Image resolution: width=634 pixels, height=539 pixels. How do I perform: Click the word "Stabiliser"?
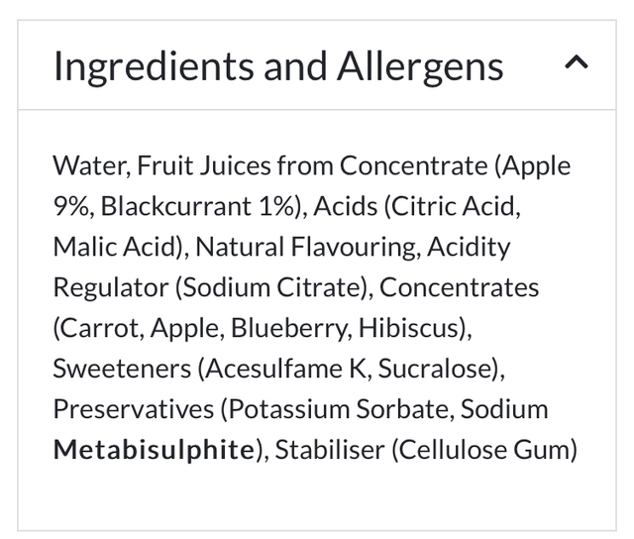[x=329, y=450]
